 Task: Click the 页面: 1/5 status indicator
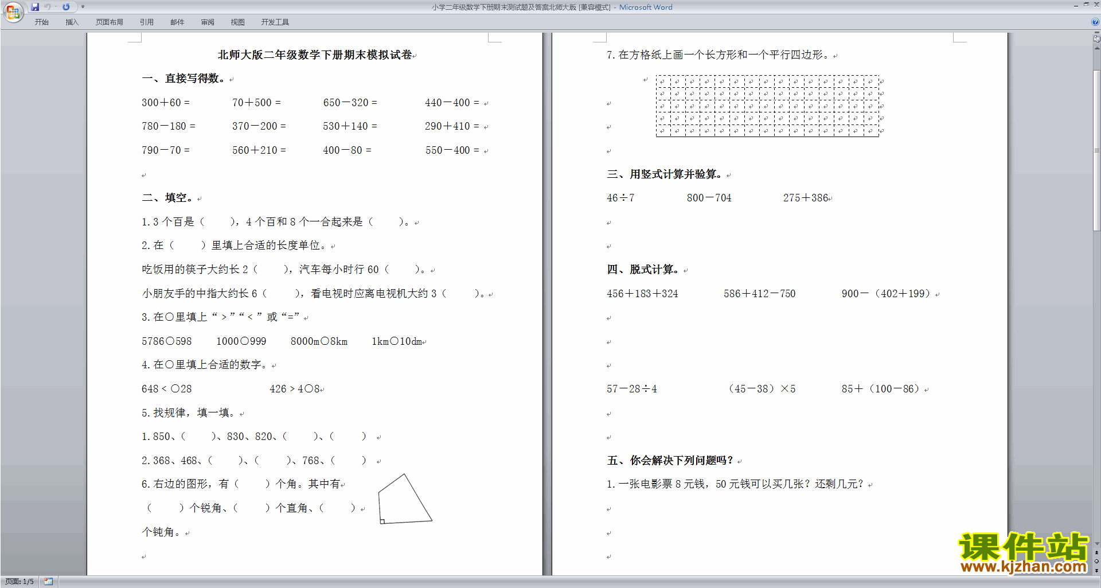click(19, 582)
